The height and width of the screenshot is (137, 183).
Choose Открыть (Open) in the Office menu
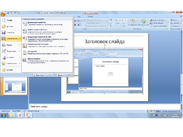(x=11, y=26)
